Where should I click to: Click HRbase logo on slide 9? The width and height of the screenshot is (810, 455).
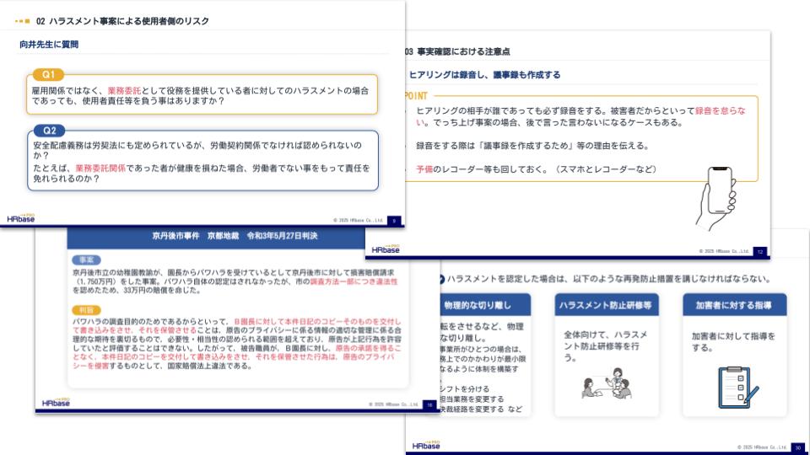22,217
